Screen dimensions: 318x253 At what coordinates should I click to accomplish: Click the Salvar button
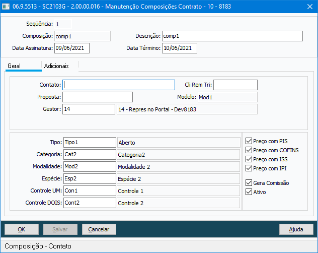pos(60,229)
